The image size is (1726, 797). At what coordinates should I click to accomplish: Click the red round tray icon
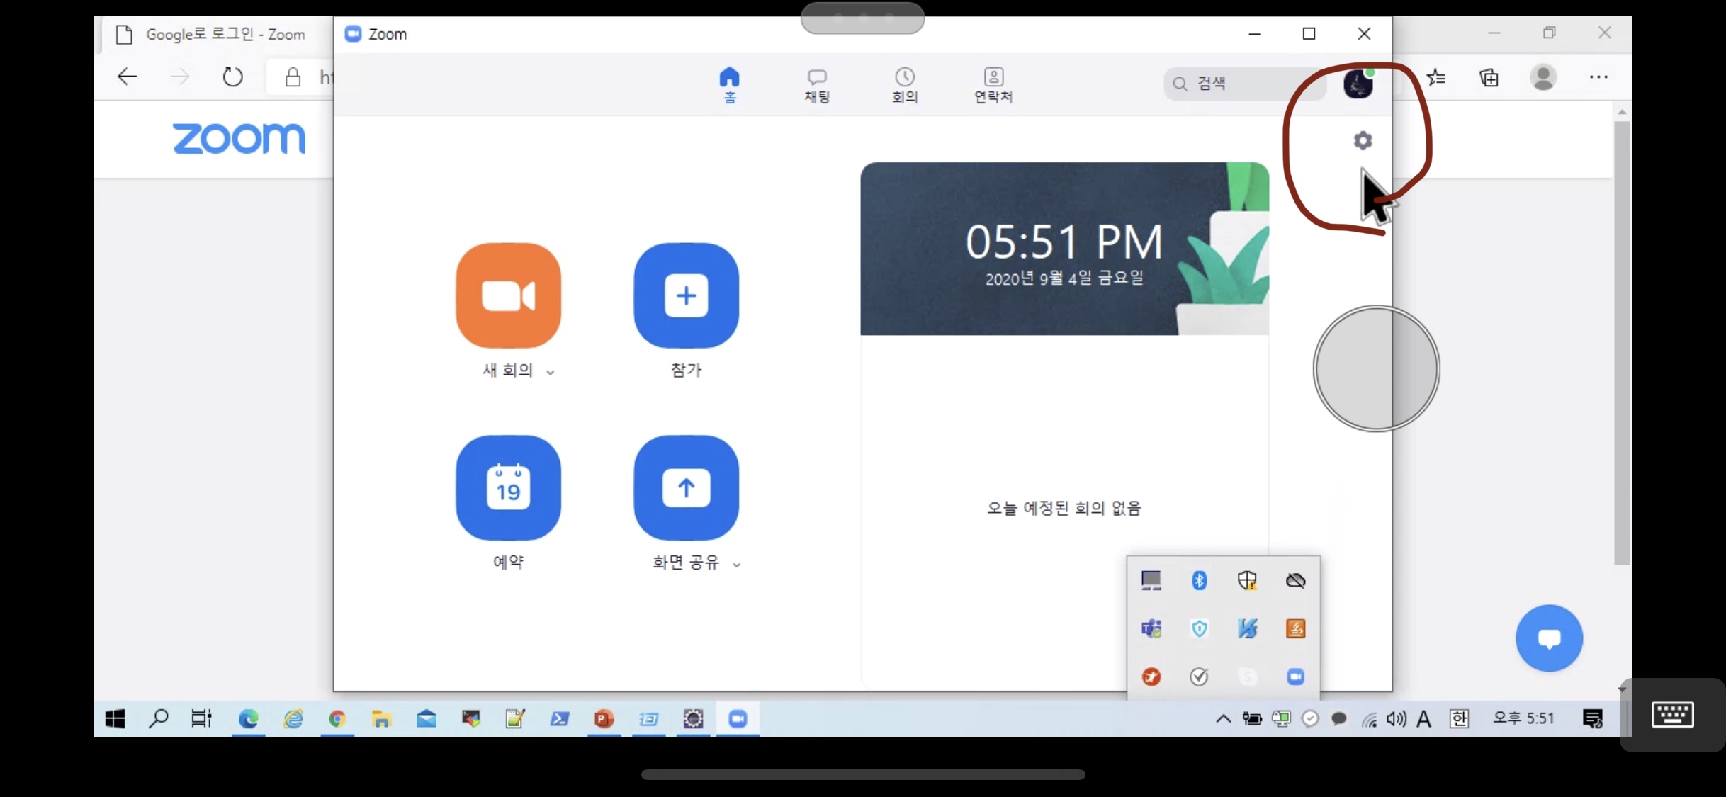[1151, 677]
